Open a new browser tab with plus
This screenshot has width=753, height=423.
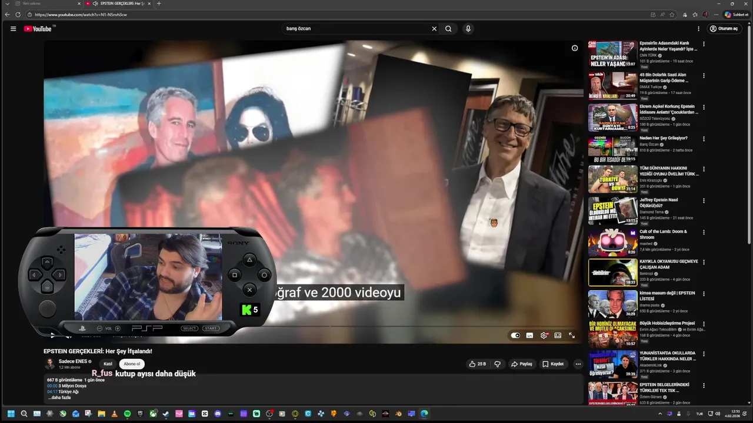pos(159,4)
